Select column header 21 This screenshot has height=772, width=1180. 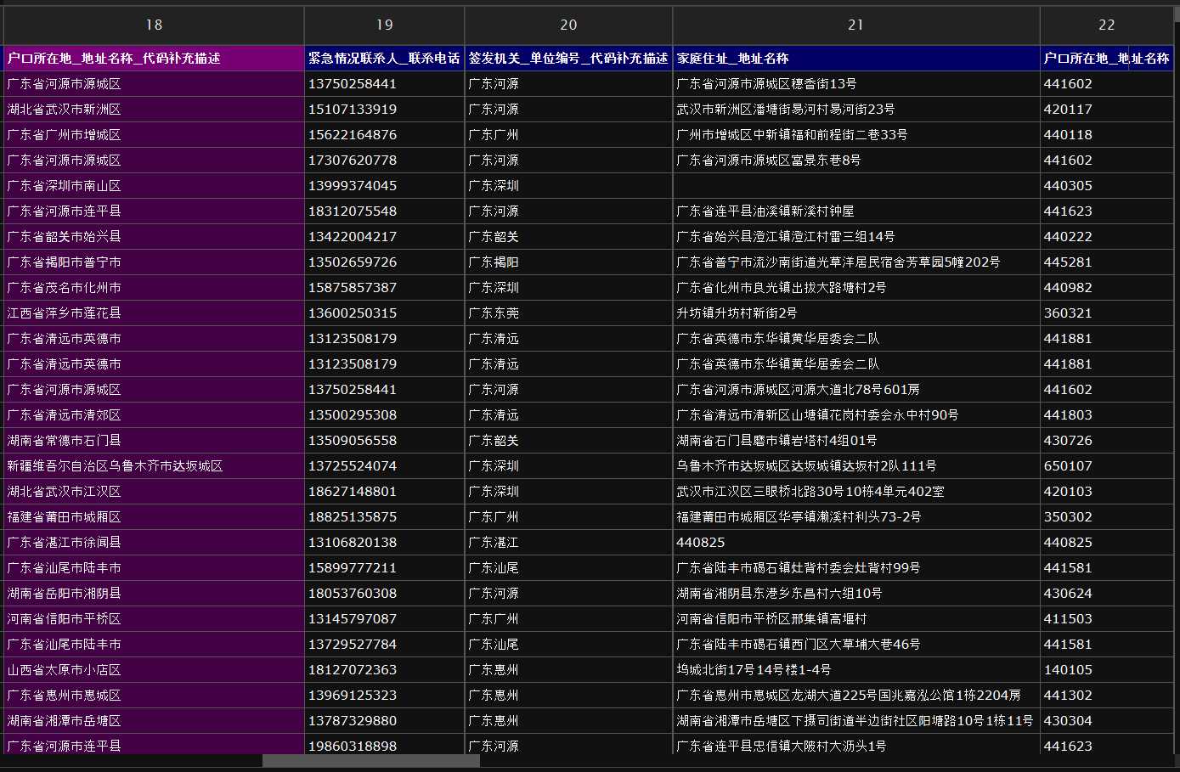855,25
